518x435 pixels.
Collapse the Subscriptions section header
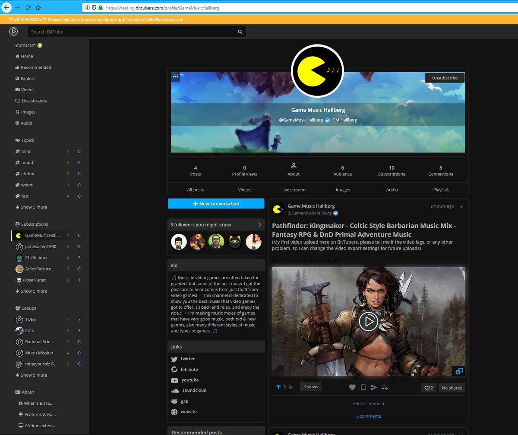[x=32, y=224]
